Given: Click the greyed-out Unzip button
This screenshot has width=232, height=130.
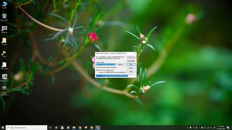Looking at the screenshot, I should click(x=131, y=57).
